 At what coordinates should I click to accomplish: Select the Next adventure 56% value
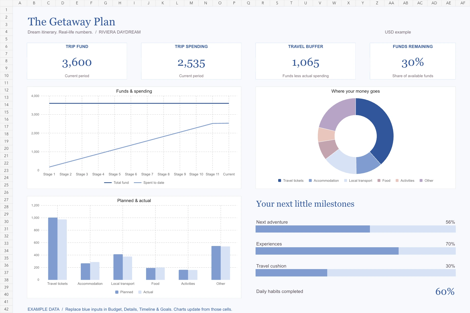[450, 222]
